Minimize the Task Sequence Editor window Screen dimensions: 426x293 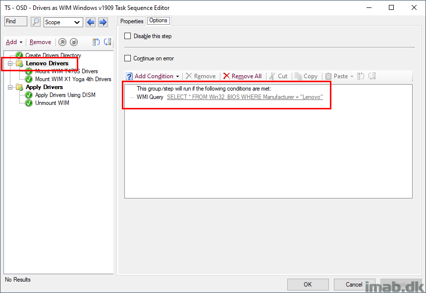pos(369,7)
